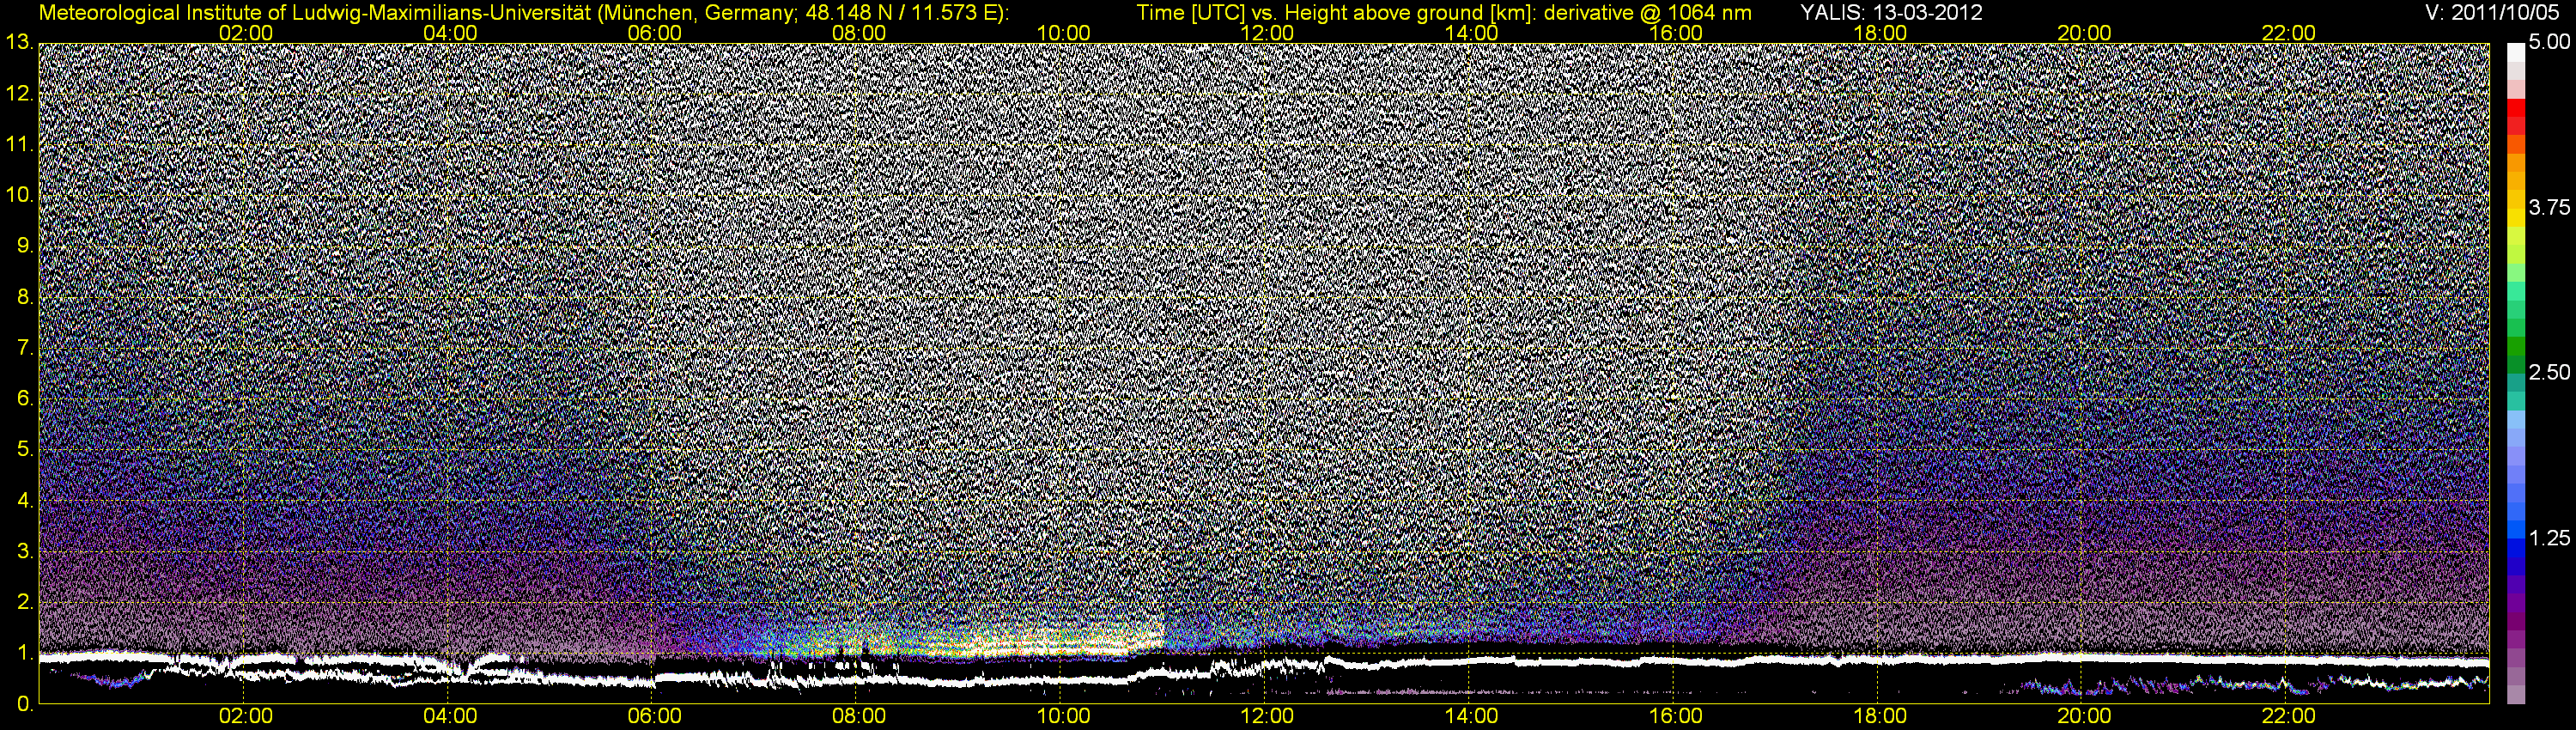The image size is (2576, 730).
Task: Click the 11 km height axis label
Action: coord(20,144)
